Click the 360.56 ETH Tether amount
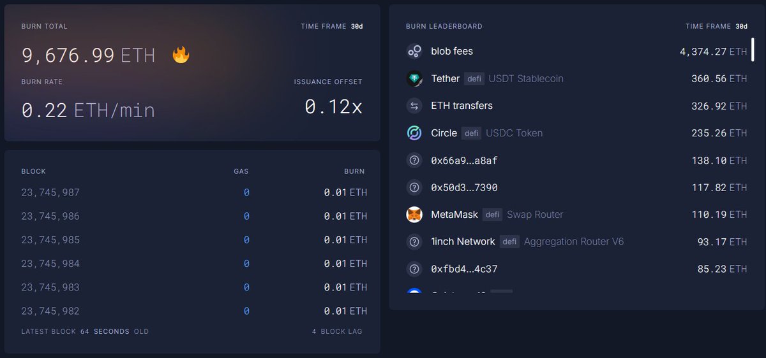This screenshot has height=358, width=766. point(719,79)
